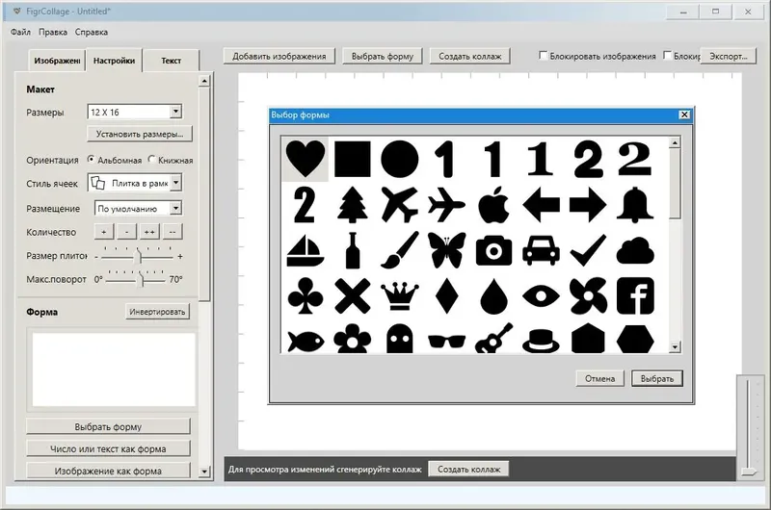Choose the solid square shape
Viewport: 771px width, 510px height.
coord(352,159)
